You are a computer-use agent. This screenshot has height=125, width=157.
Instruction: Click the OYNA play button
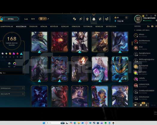(x=11, y=19)
